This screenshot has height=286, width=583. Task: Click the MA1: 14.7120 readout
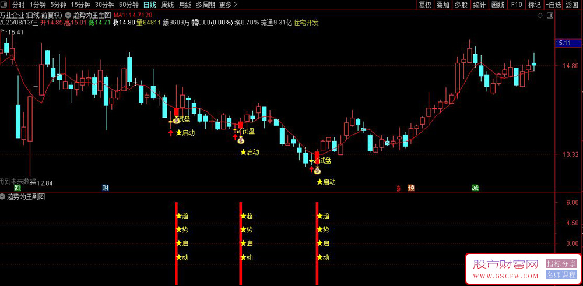click(x=133, y=16)
